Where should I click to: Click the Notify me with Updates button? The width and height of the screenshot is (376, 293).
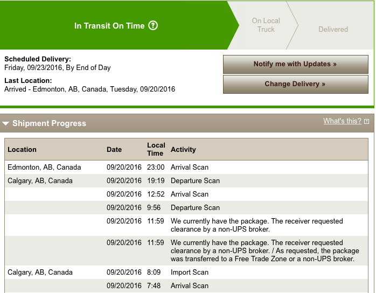(x=295, y=64)
